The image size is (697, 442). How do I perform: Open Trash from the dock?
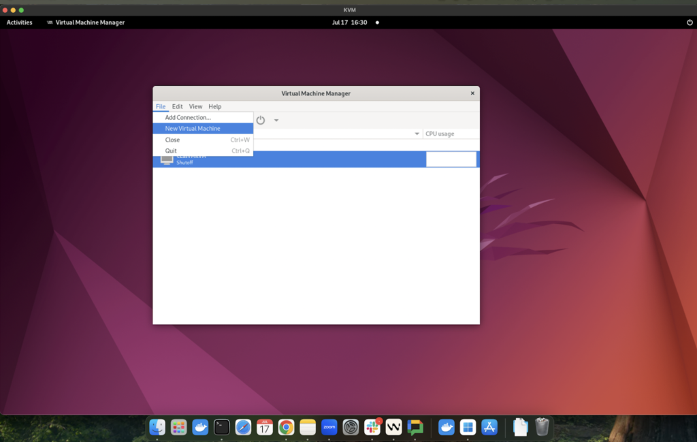coord(542,427)
